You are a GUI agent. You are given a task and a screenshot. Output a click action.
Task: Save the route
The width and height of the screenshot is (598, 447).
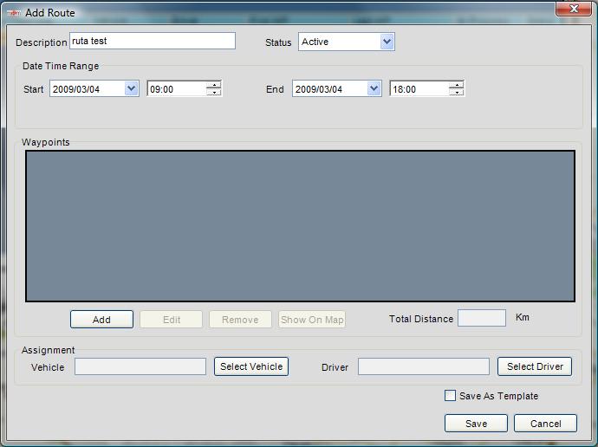click(476, 424)
